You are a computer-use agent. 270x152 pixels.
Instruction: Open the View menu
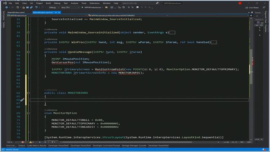24,3
